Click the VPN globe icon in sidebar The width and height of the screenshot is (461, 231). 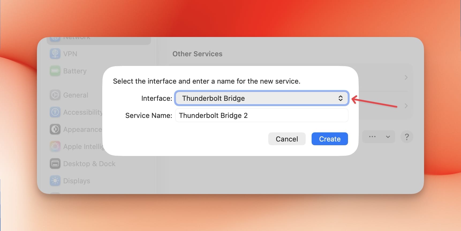[x=55, y=54]
